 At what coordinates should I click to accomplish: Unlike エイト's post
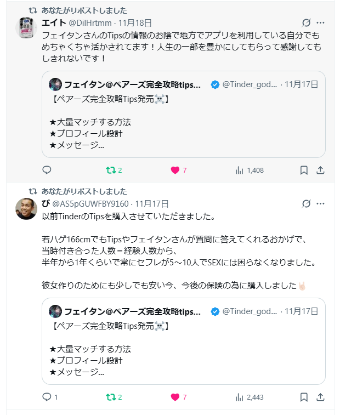click(x=175, y=170)
